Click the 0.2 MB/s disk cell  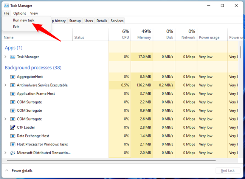(164, 85)
